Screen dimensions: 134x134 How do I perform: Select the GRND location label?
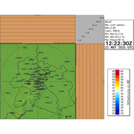[62, 91]
